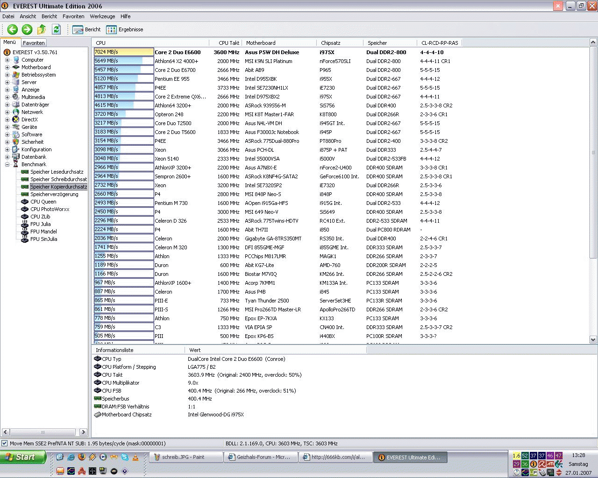Select the Benchmark hourglass tree icon
The image size is (598, 478).
pos(16,164)
